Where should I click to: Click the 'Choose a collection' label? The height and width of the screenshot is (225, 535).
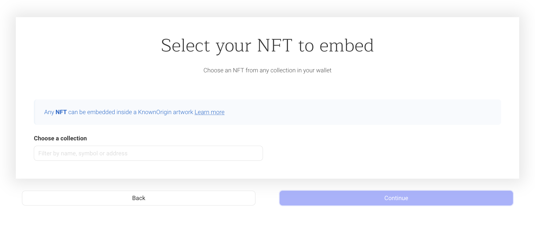point(60,138)
